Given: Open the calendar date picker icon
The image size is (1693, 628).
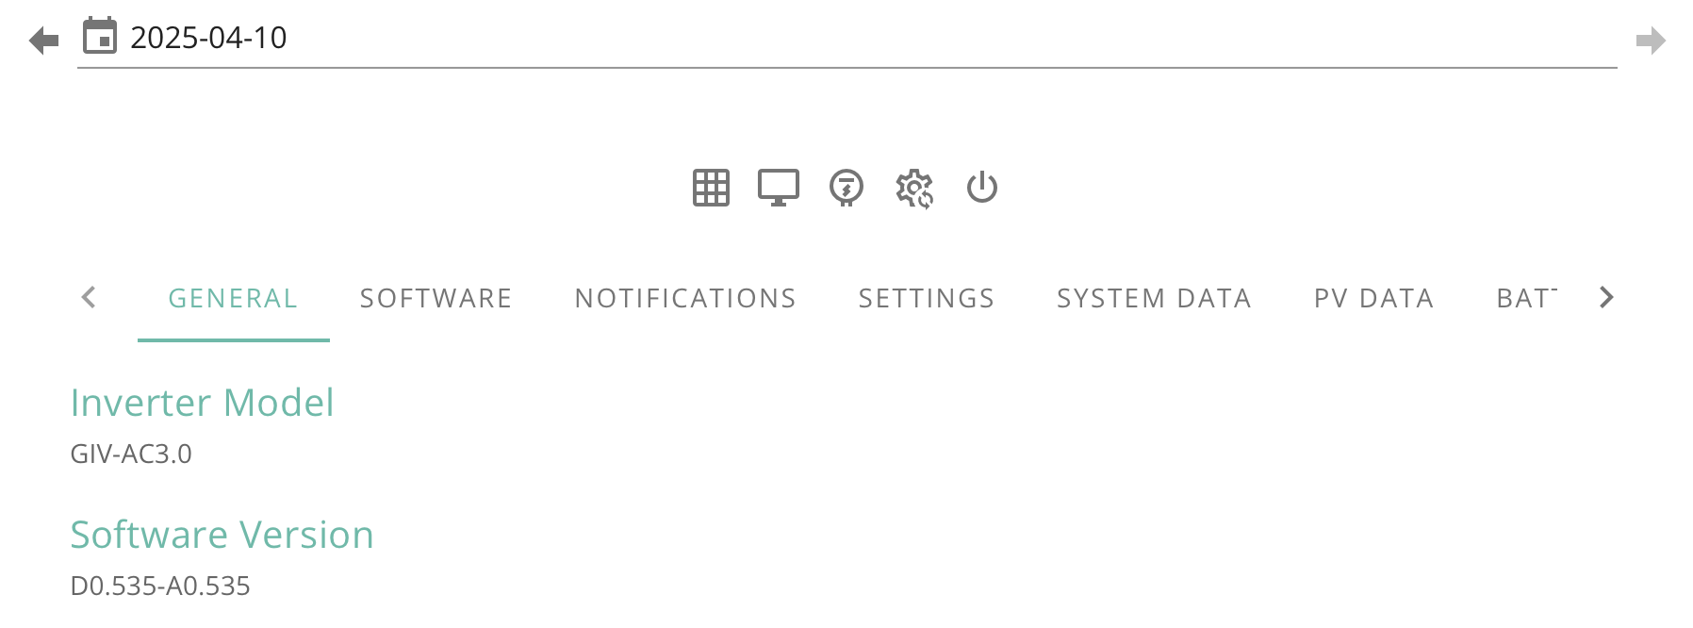Looking at the screenshot, I should pos(100,37).
